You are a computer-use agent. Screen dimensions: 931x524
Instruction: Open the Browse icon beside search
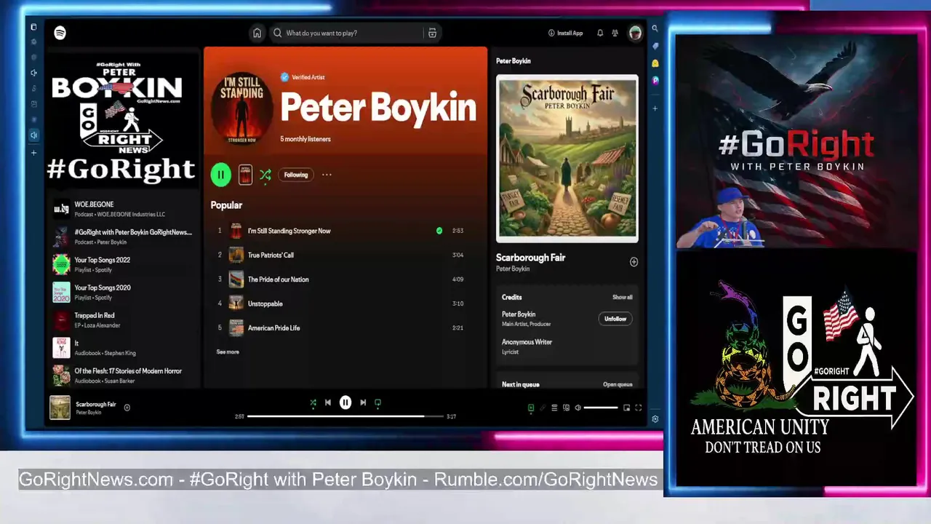[x=432, y=33]
